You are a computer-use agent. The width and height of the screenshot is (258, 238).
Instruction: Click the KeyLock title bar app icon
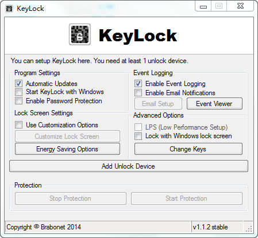[x=9, y=9]
